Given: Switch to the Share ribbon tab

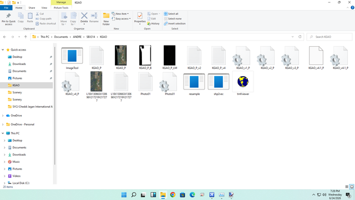Looking at the screenshot, I should pos(32,8).
